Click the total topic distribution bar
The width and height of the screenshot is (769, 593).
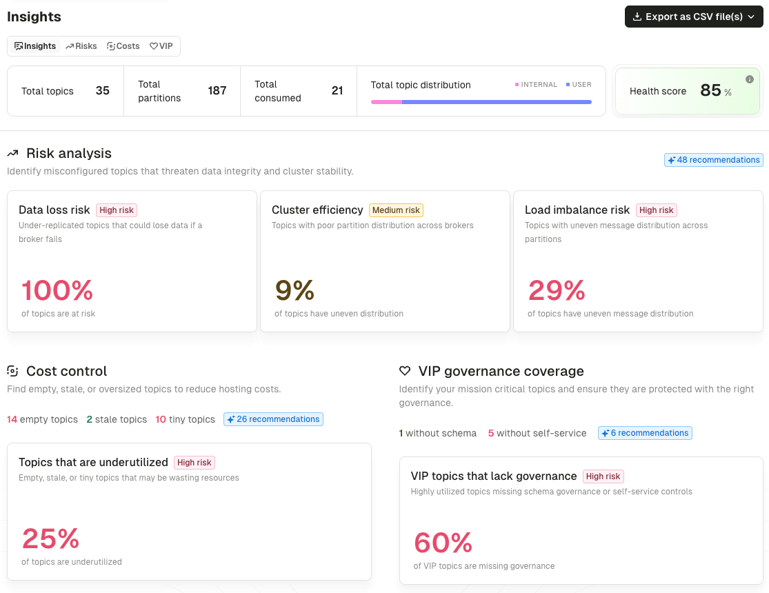click(481, 102)
